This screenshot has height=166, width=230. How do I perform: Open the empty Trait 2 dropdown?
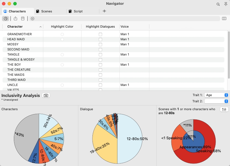[x=216, y=101]
